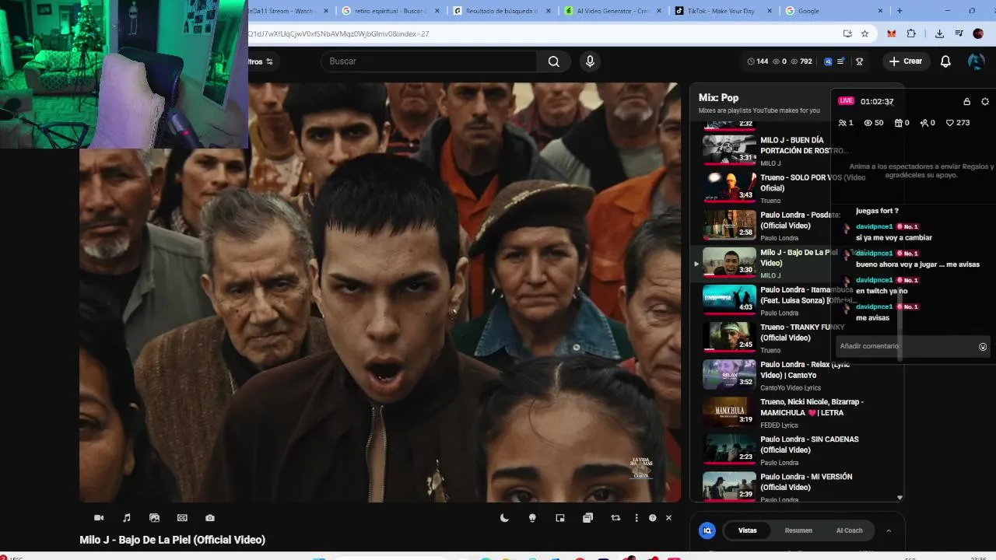The height and width of the screenshot is (560, 996).
Task: Open the three-dot options under the video
Action: [637, 518]
